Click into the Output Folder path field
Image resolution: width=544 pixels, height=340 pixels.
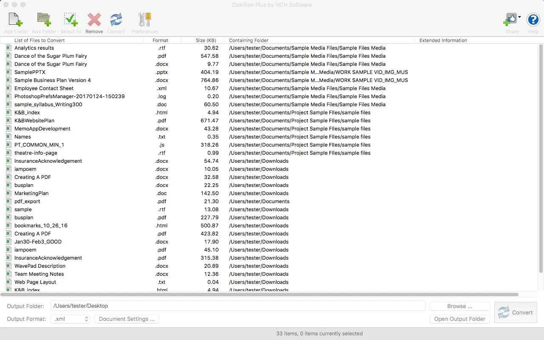(x=238, y=306)
